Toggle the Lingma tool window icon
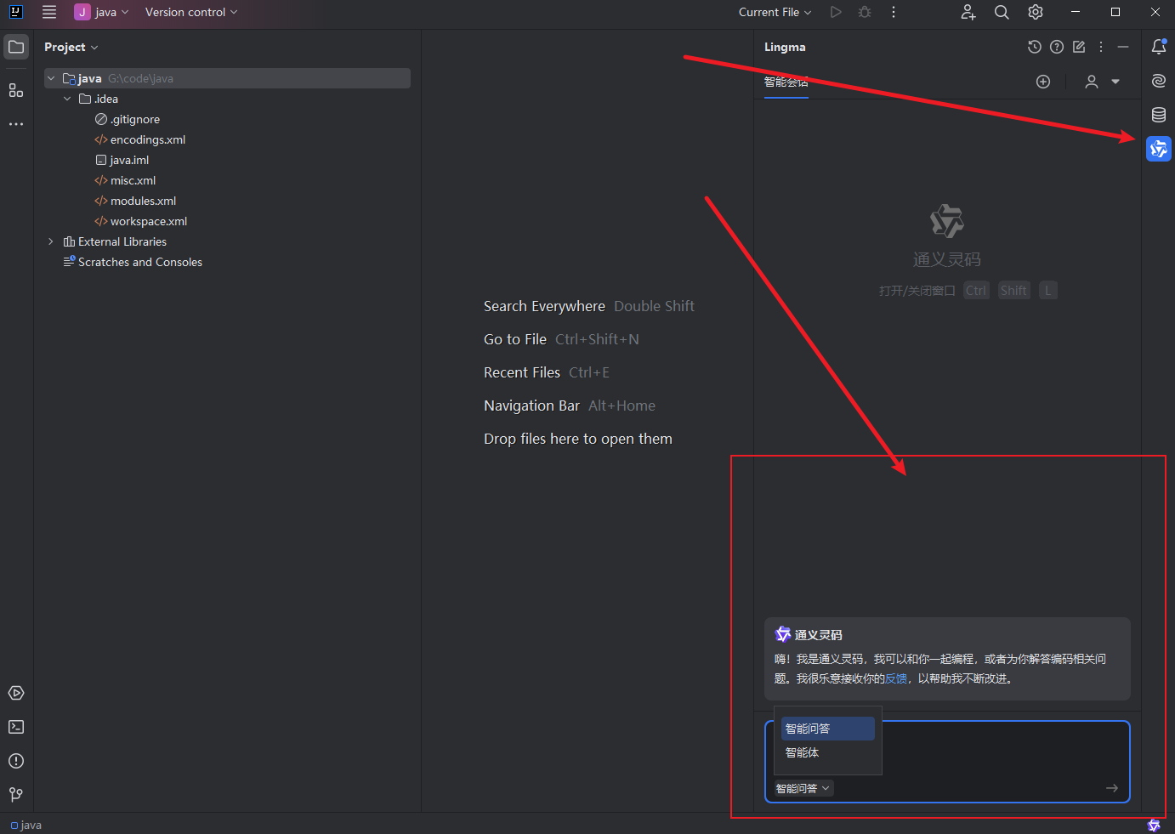 point(1159,149)
